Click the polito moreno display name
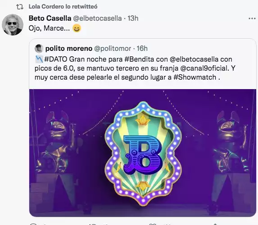The image size is (258, 225). tap(69, 49)
